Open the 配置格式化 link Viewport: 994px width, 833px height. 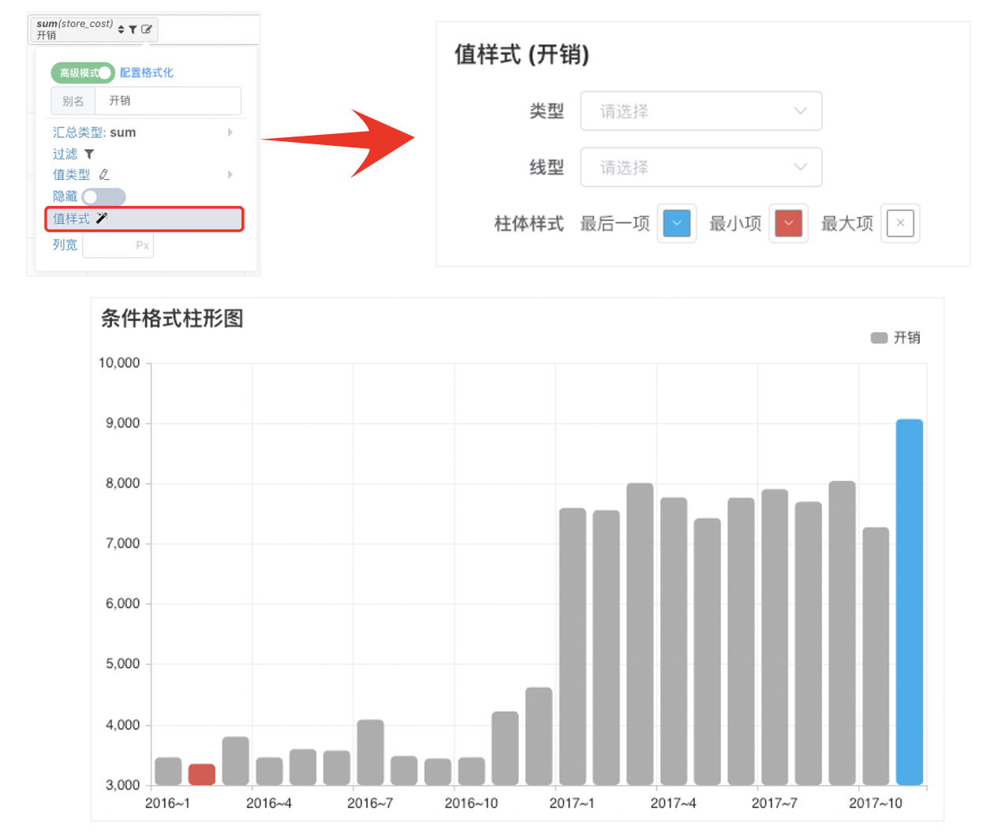[147, 73]
